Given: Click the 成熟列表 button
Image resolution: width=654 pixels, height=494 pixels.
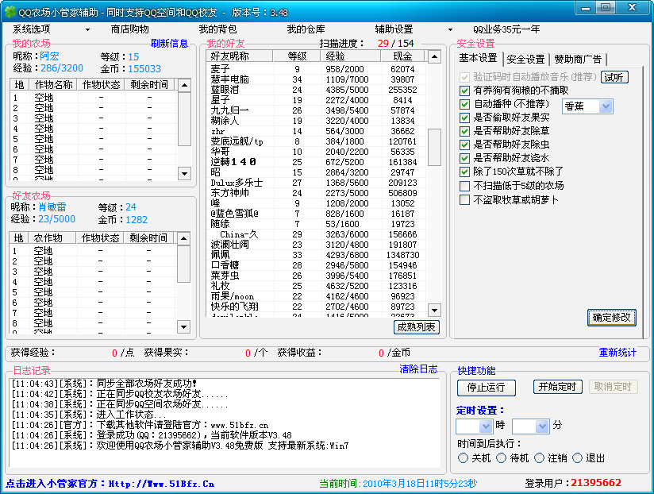Looking at the screenshot, I should [416, 327].
